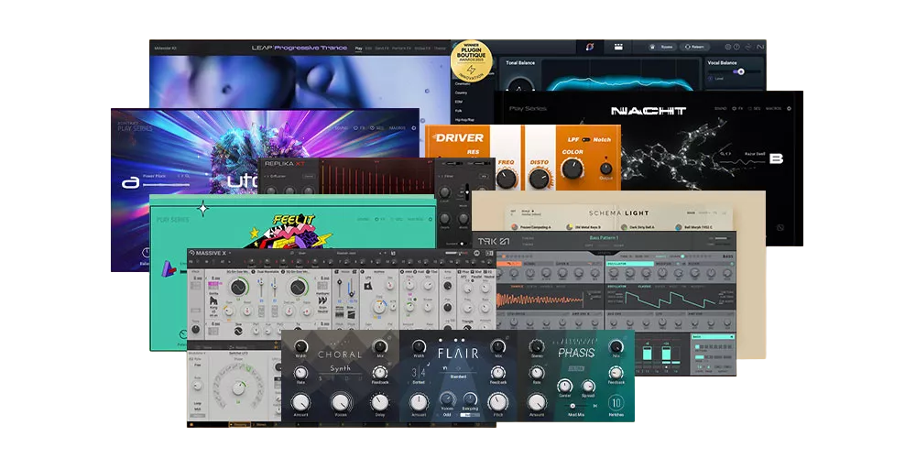Open the dropdown arrow beside Massive X title
The height and width of the screenshot is (458, 916).
230,254
